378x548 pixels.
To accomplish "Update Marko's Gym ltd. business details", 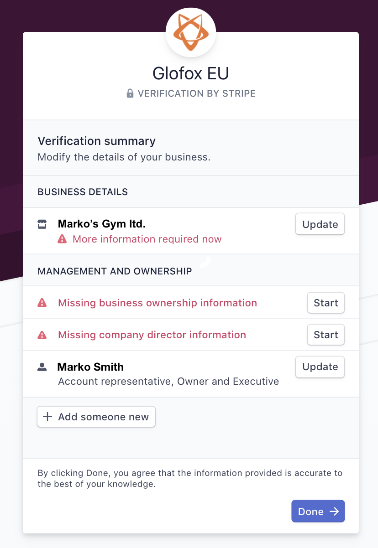I will [x=320, y=224].
